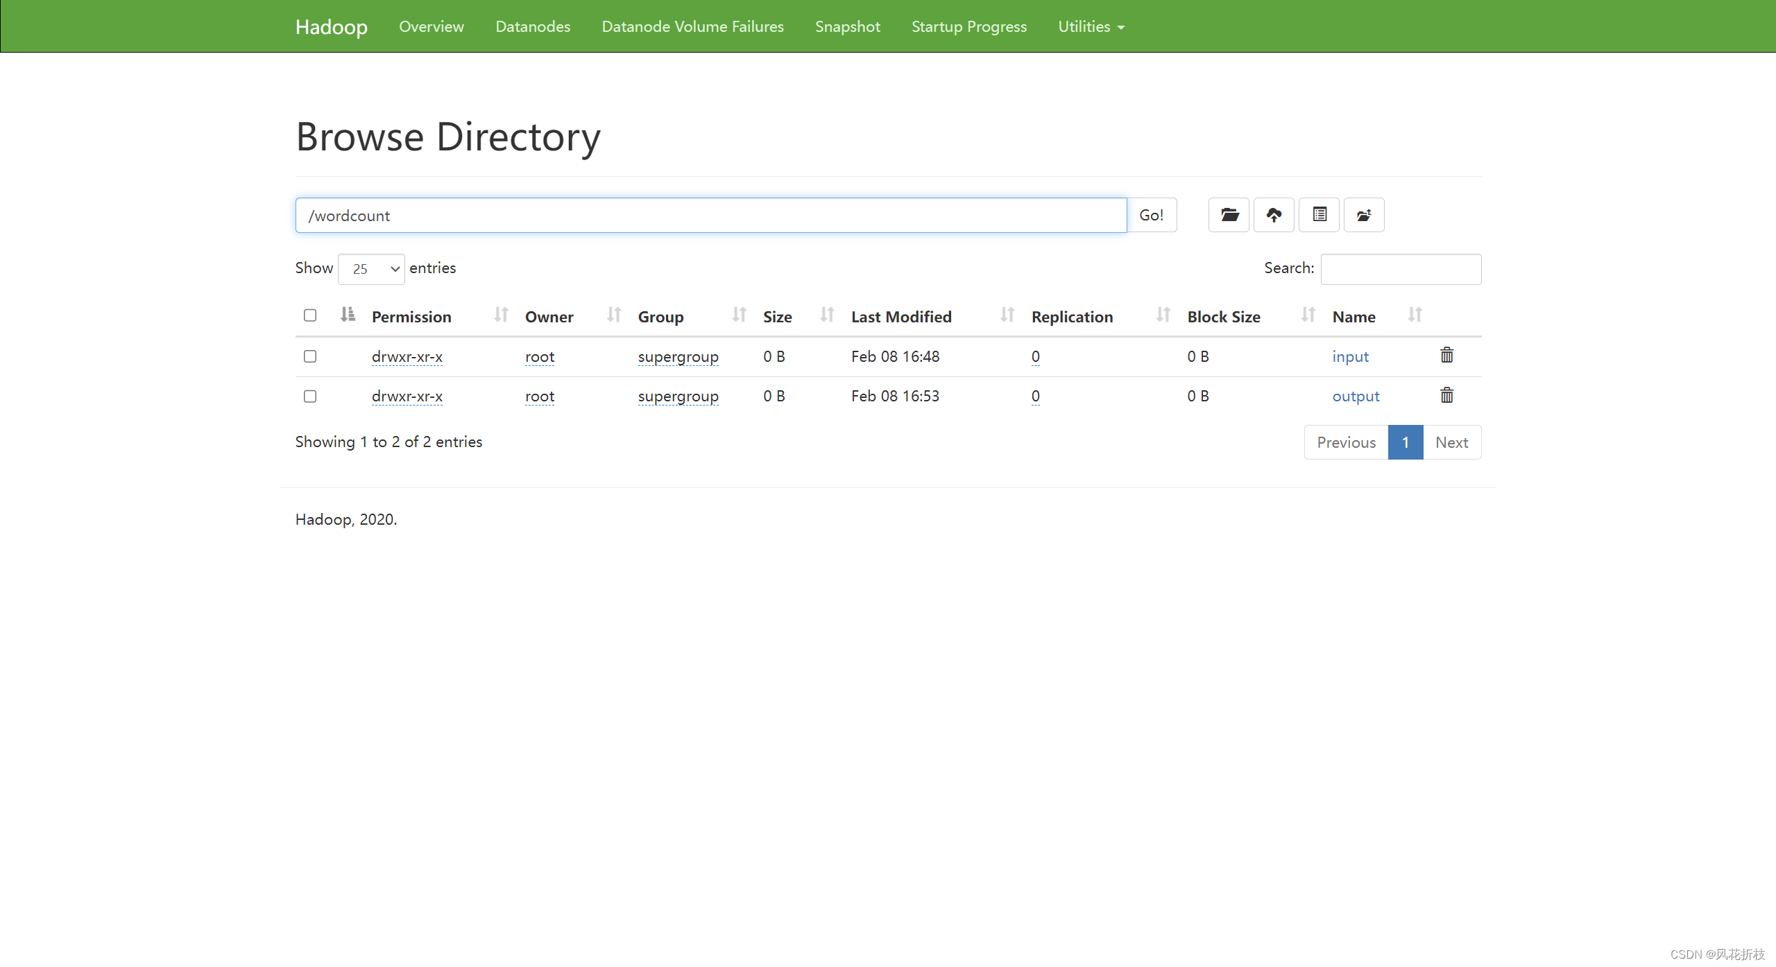View the Startup Progress page
The image size is (1776, 967).
(x=968, y=26)
